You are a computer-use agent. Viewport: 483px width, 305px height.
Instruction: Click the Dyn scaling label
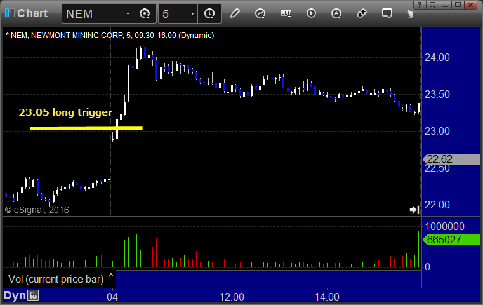[15, 295]
